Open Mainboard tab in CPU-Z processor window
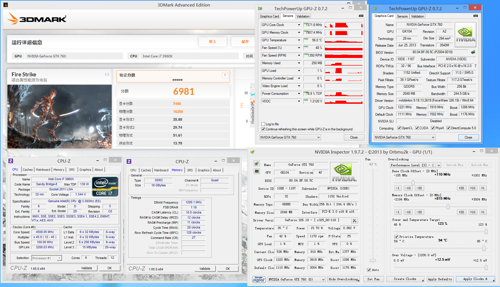Viewport: 500px width, 287px height. (43, 170)
